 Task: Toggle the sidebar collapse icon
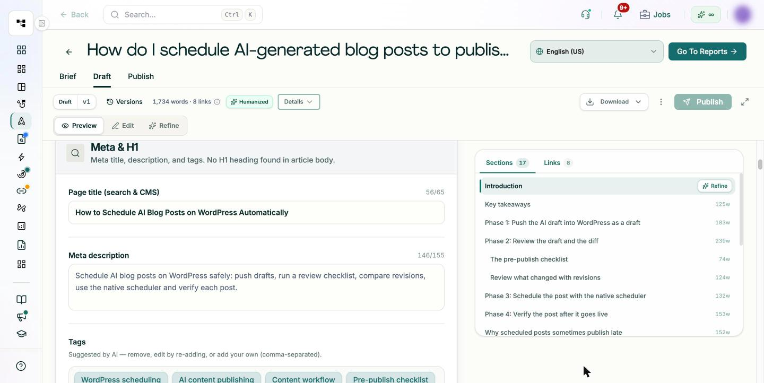point(42,23)
